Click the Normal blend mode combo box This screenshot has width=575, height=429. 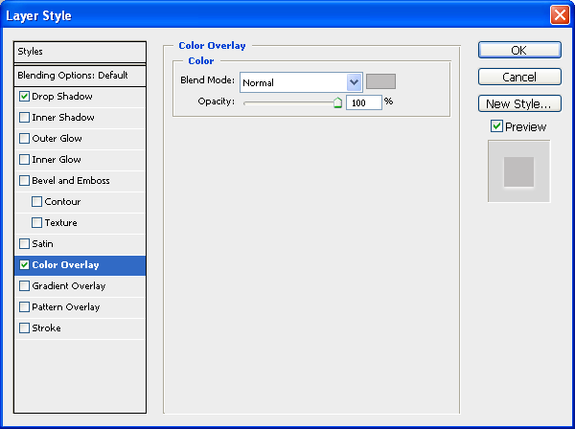tap(301, 82)
